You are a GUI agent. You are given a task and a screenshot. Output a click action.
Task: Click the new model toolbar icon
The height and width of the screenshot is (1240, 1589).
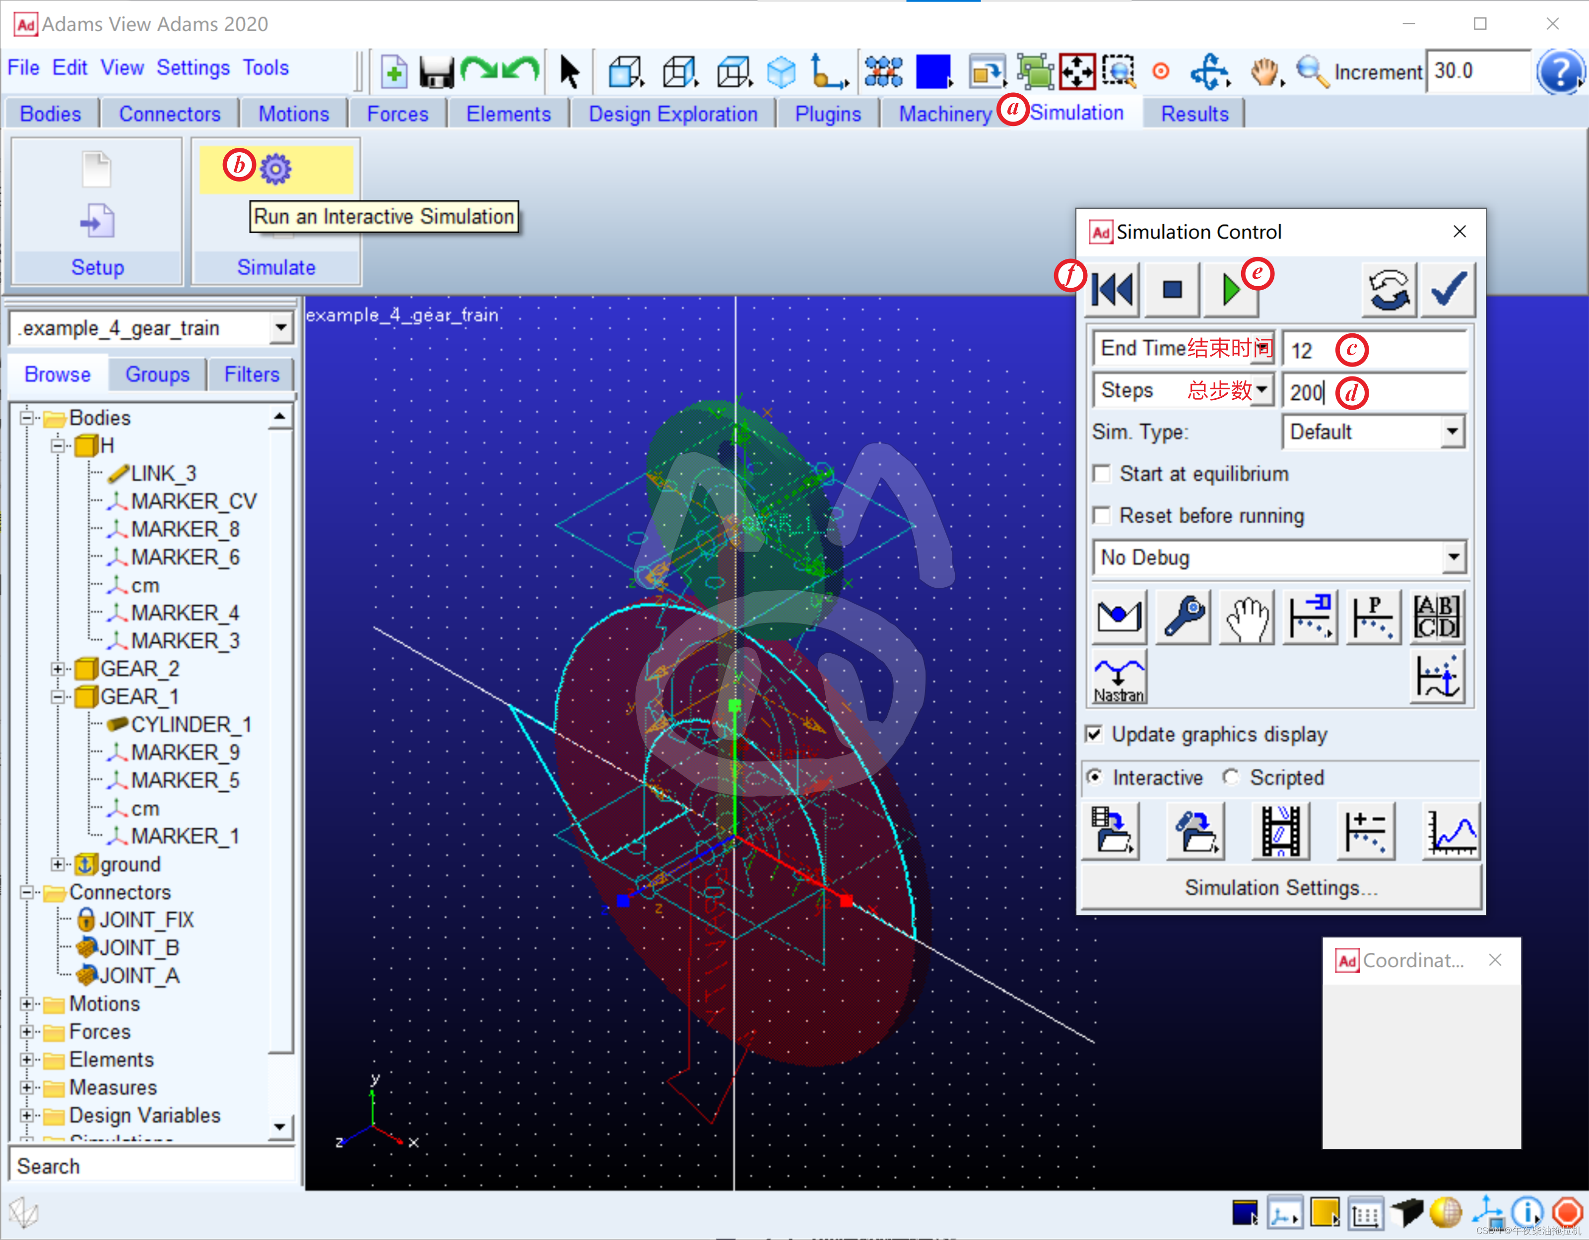click(394, 72)
